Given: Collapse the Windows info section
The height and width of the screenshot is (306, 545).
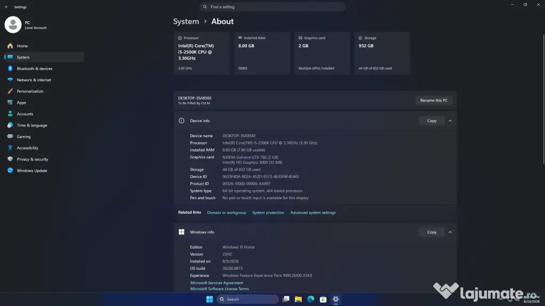Looking at the screenshot, I should click(x=450, y=232).
